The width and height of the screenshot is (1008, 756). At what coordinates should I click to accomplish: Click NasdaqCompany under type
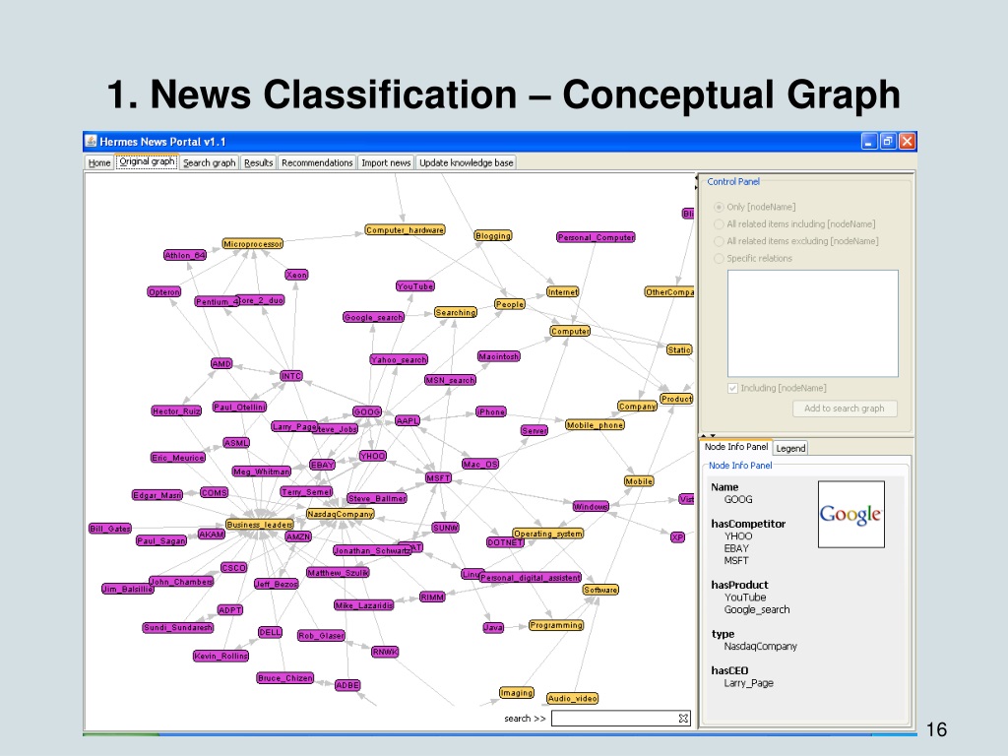click(x=761, y=646)
